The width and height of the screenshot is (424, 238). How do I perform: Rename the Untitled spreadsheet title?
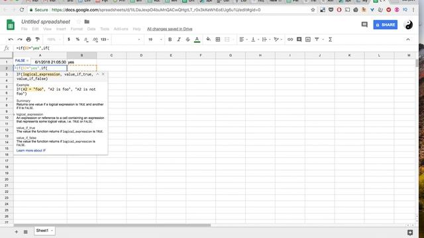point(46,22)
